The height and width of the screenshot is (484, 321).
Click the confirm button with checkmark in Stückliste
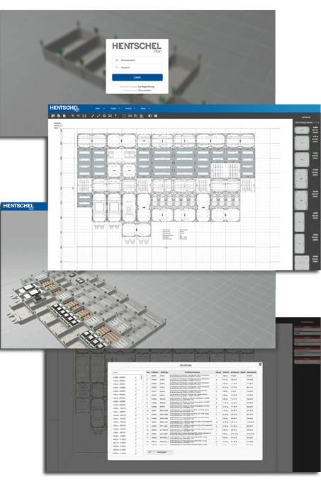coord(160,452)
